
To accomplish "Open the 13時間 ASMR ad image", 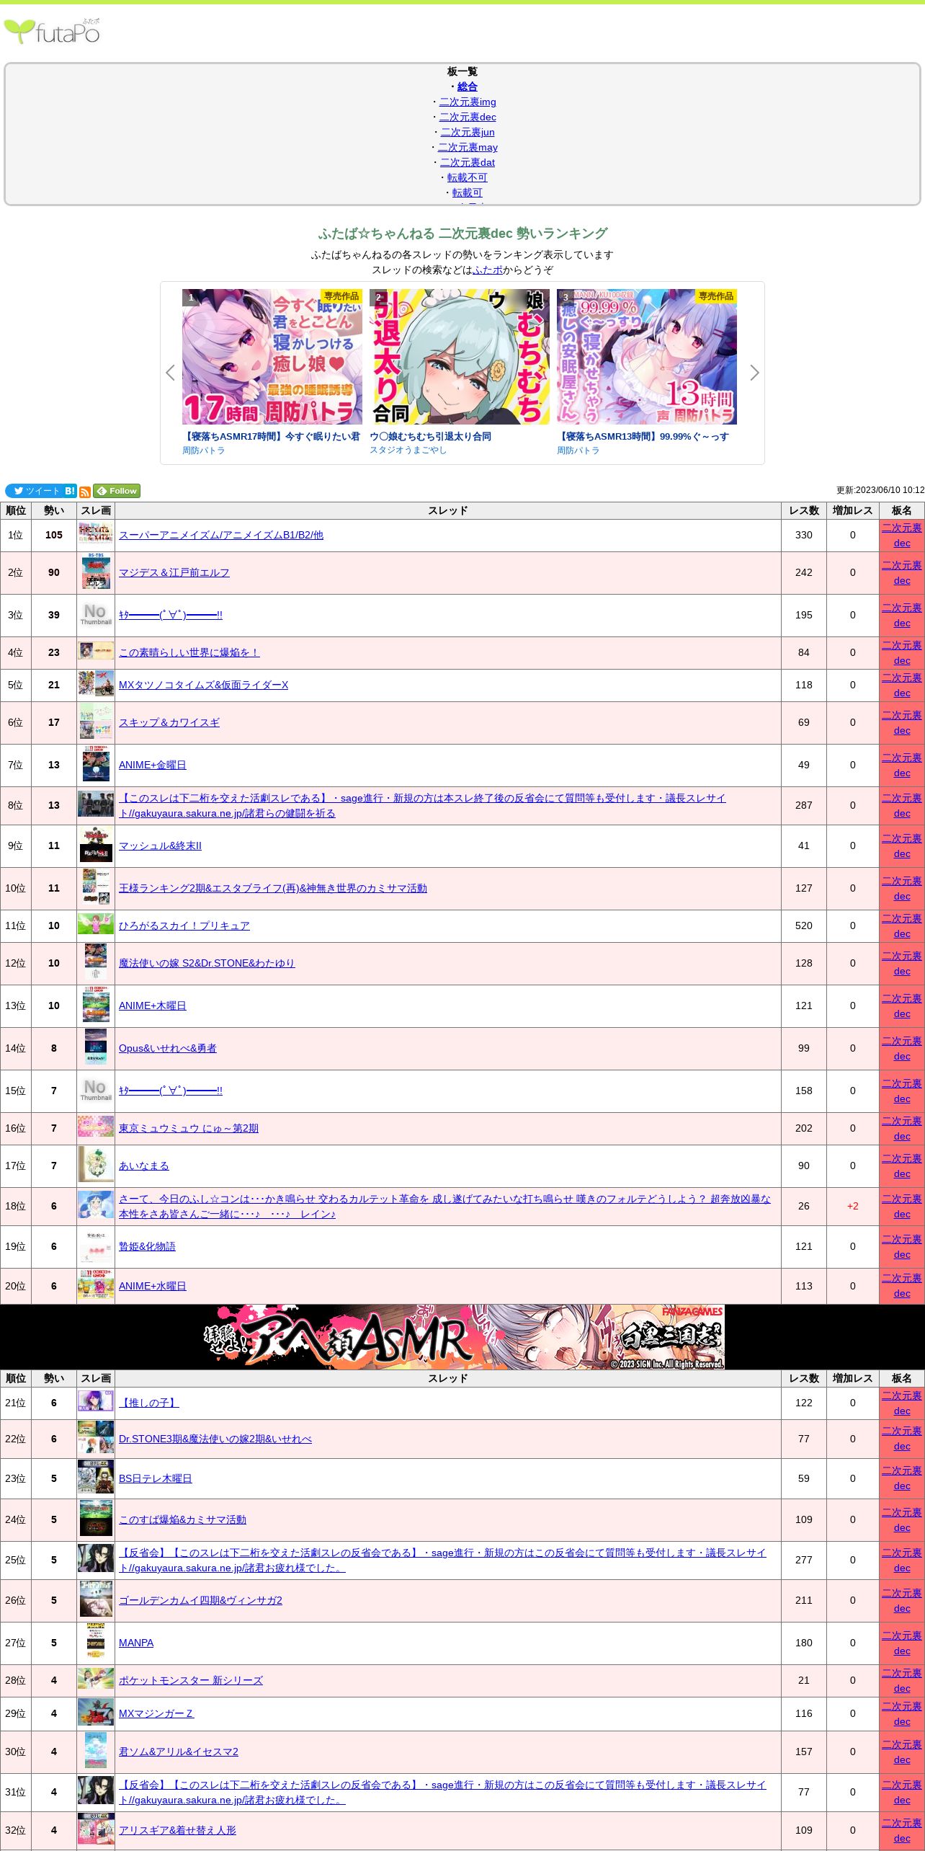I will click(647, 357).
